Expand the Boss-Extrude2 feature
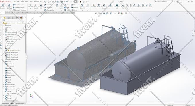Image resolution: width=195 pixels, height=106 pixels. pyautogui.click(x=3, y=75)
